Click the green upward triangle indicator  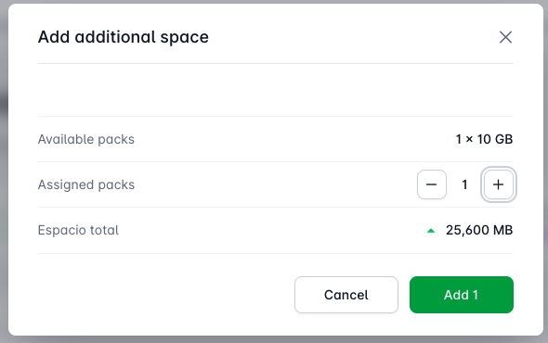(x=431, y=231)
